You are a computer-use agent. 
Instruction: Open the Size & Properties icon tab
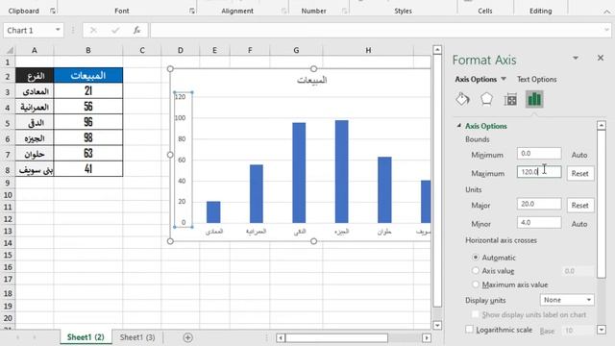click(510, 100)
